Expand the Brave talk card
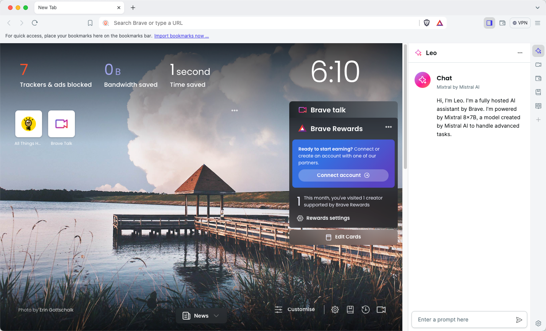Image resolution: width=546 pixels, height=331 pixels. tap(343, 110)
